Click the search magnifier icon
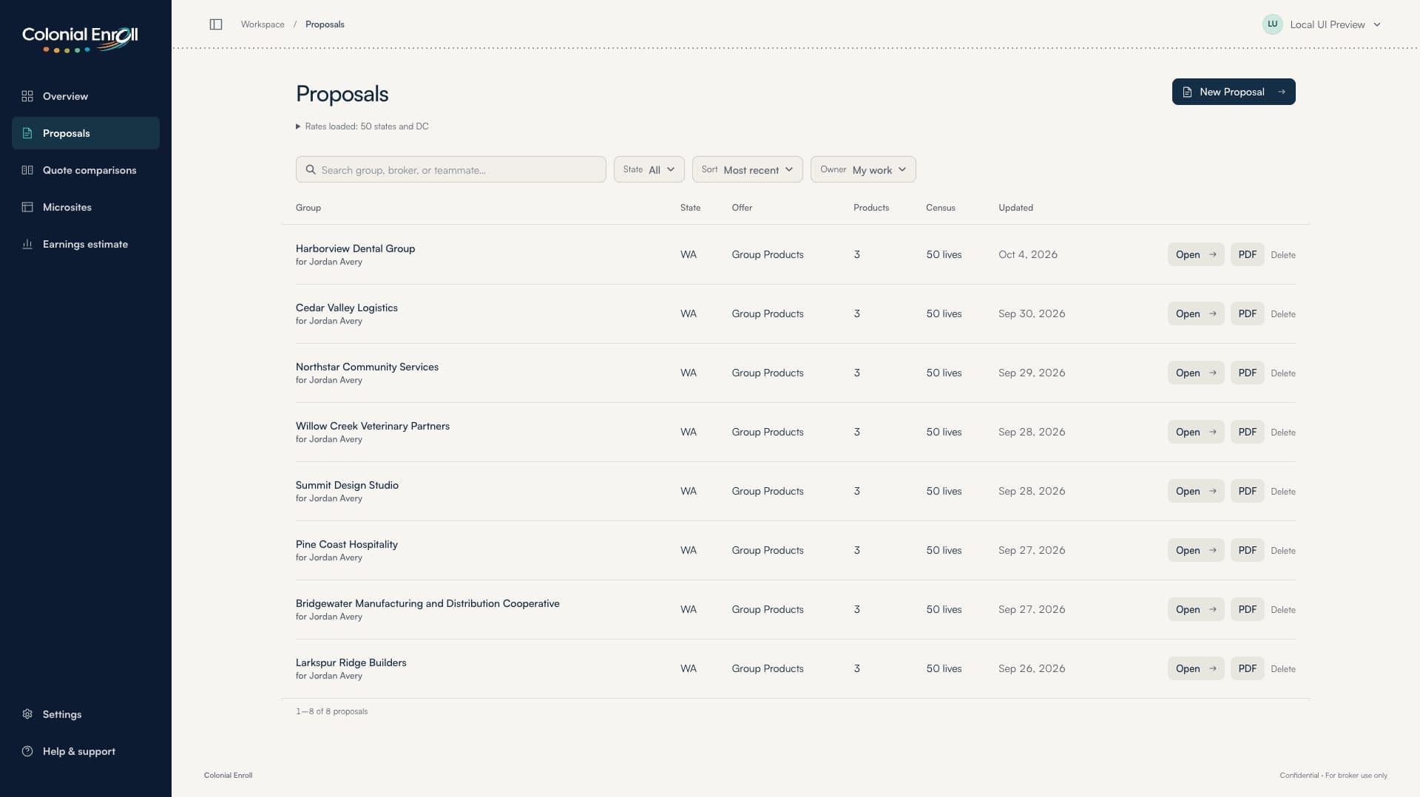1420x797 pixels. coord(311,169)
